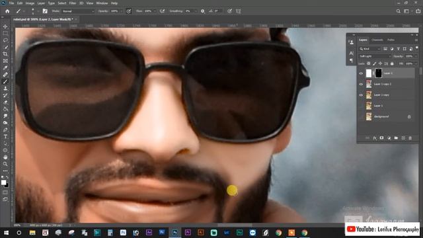Open the layer Fill dropdown

[416, 63]
